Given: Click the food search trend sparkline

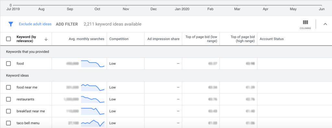Looking at the screenshot, I should tap(93, 64).
